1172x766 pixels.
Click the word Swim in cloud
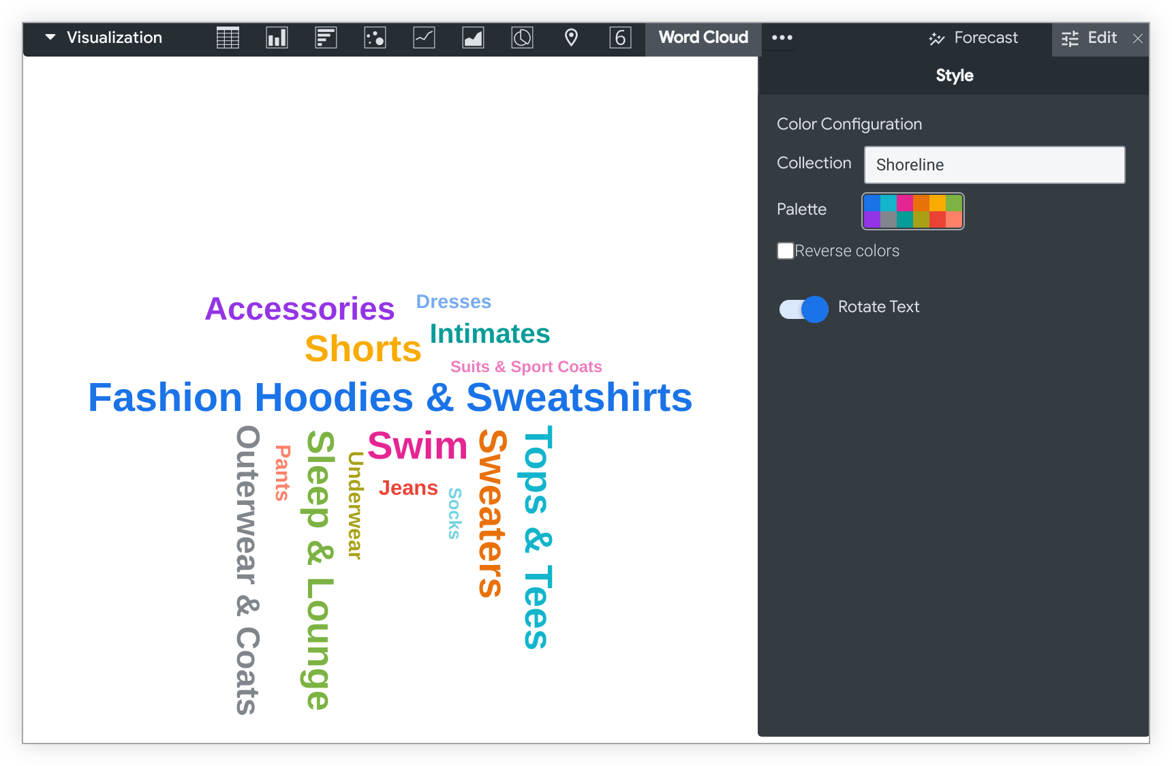[417, 446]
